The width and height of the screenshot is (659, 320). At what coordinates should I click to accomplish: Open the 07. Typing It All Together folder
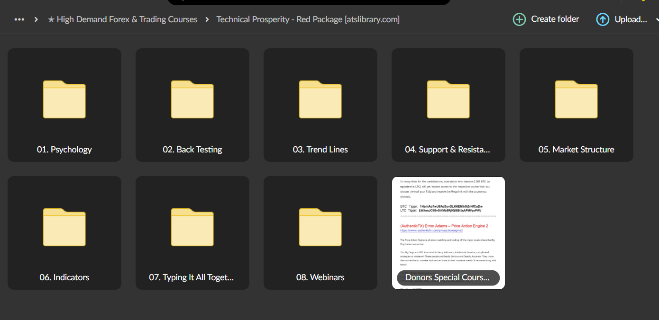(x=192, y=233)
